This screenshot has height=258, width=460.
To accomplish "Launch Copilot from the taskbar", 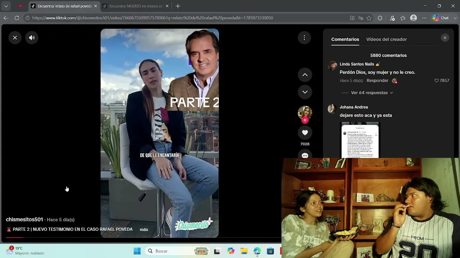I will tap(231, 251).
